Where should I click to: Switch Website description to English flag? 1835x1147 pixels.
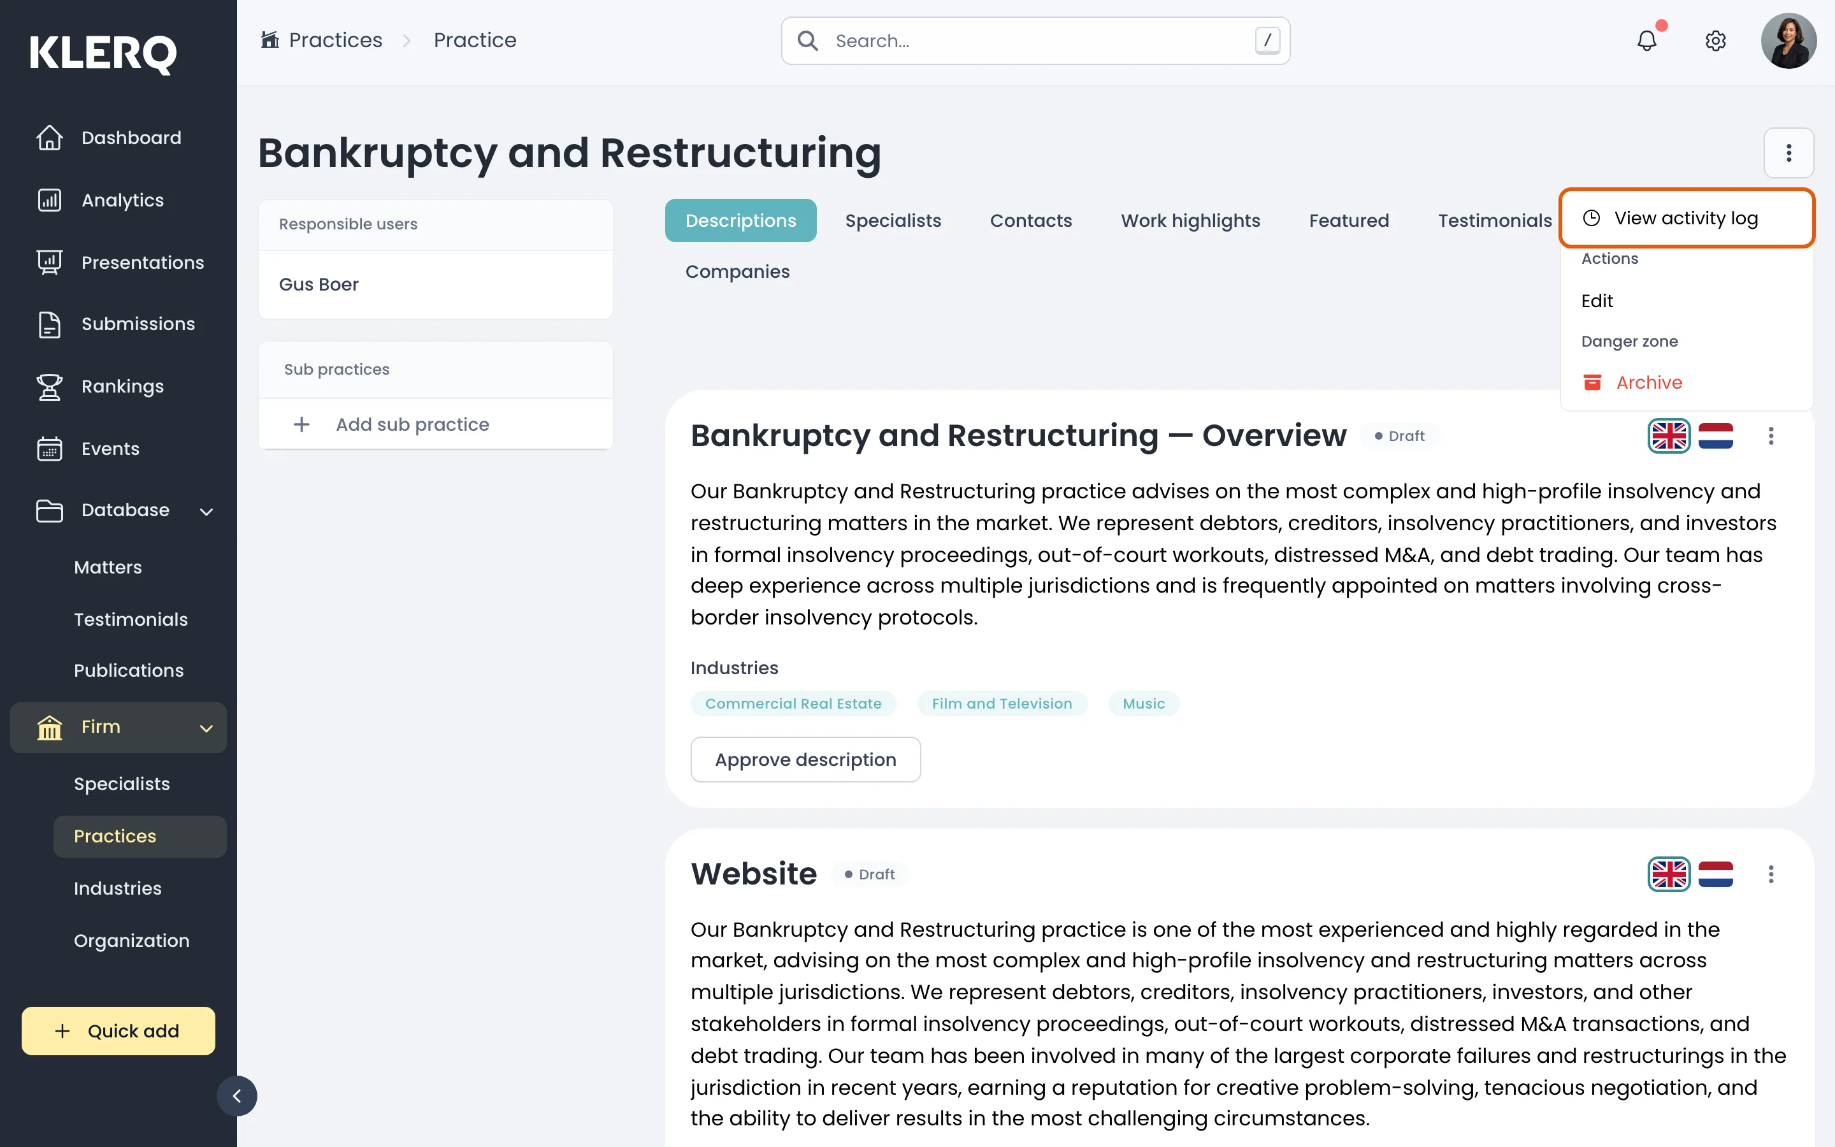[x=1669, y=874]
